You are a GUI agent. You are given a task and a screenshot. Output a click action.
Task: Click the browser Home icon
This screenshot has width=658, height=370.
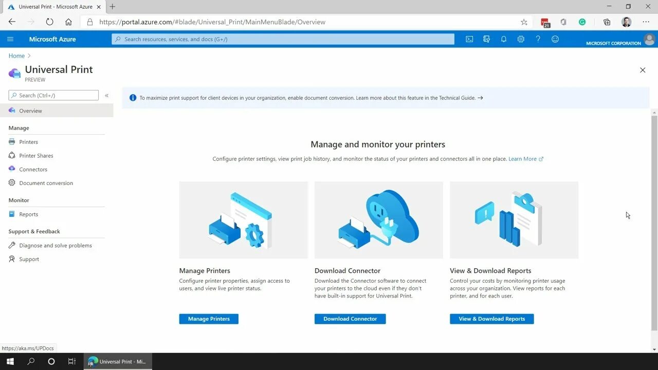68,22
